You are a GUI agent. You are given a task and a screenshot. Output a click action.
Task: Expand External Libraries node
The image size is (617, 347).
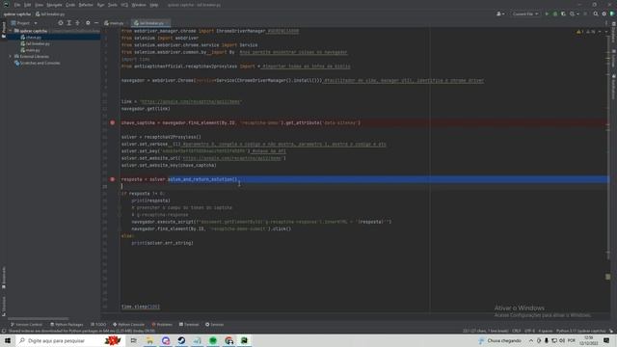[11, 57]
